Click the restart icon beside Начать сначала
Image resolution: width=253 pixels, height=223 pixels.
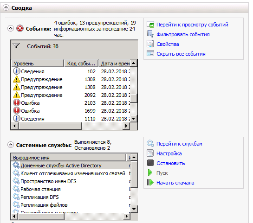[x=150, y=182]
